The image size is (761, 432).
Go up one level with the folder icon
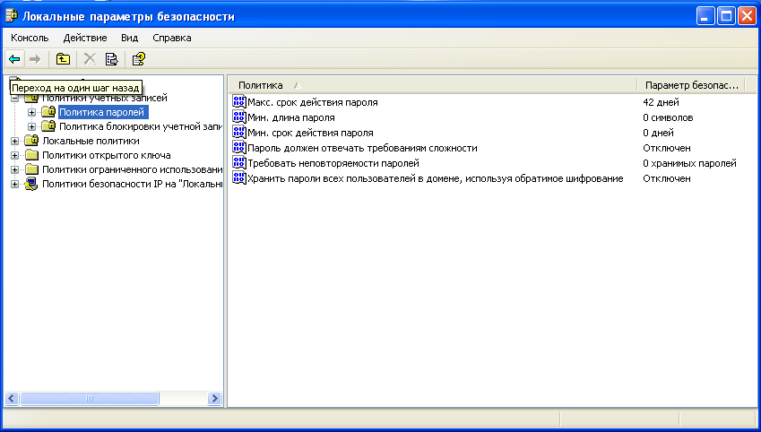[63, 59]
